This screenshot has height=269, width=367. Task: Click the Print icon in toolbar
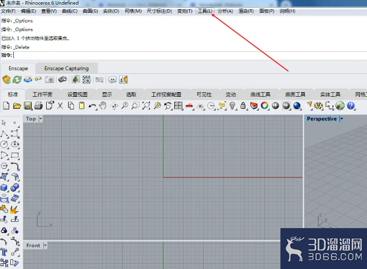39,106
